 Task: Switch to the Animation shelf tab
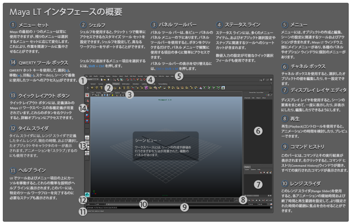click(136, 84)
